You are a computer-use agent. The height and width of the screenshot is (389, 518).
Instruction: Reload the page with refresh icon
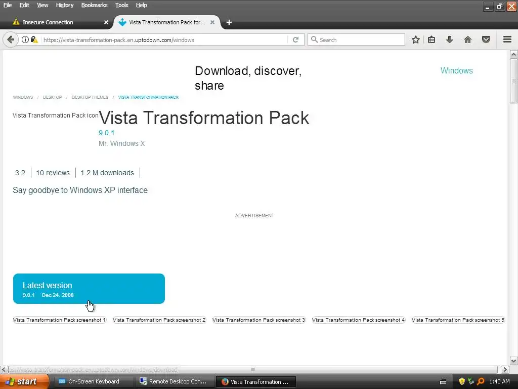click(295, 40)
